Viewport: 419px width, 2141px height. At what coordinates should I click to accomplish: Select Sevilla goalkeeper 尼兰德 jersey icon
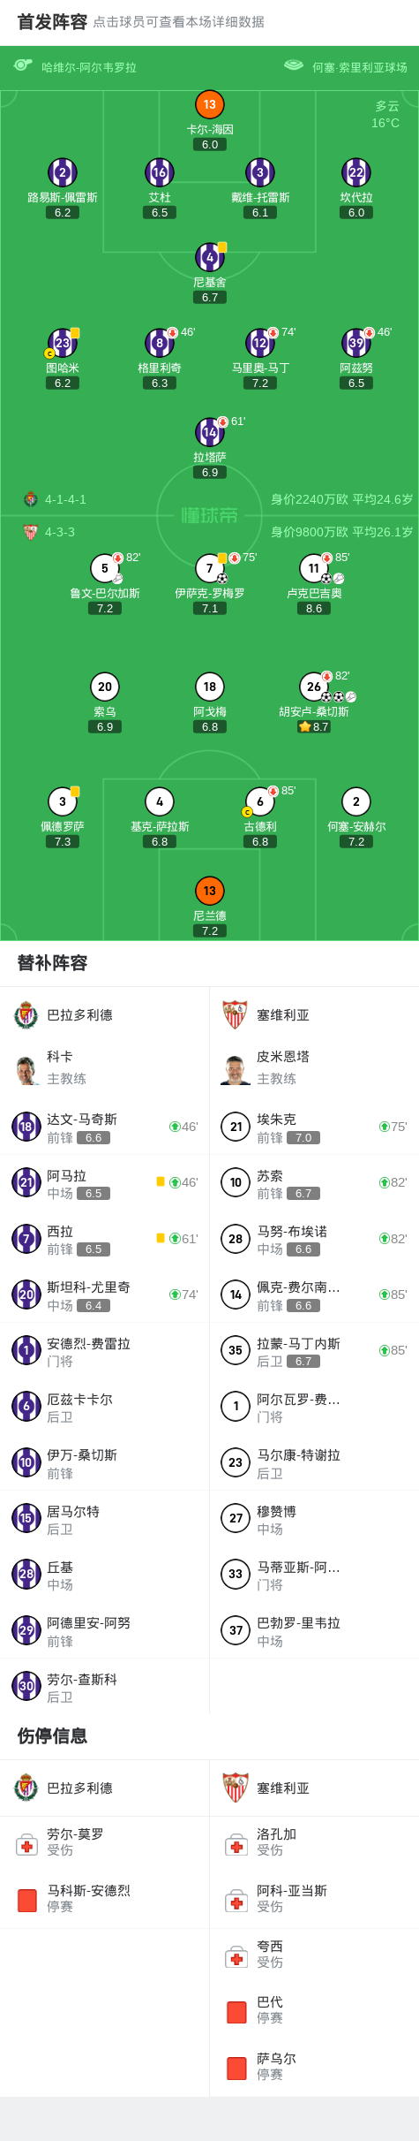click(209, 891)
